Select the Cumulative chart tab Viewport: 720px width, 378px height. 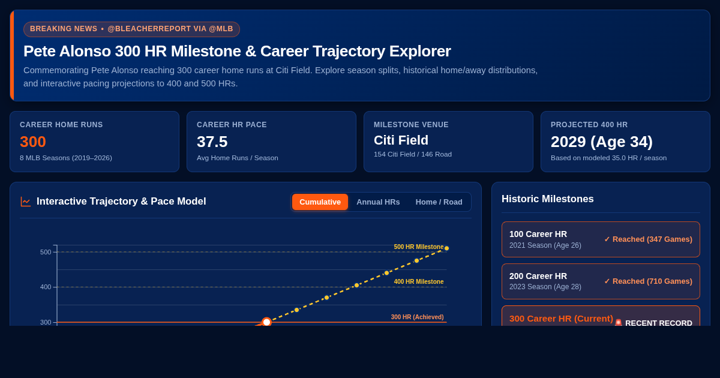(320, 202)
